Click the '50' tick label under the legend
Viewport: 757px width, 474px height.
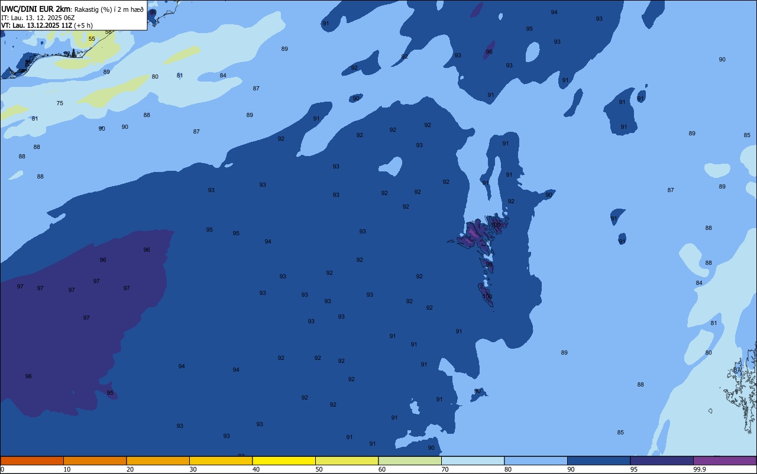(x=319, y=469)
